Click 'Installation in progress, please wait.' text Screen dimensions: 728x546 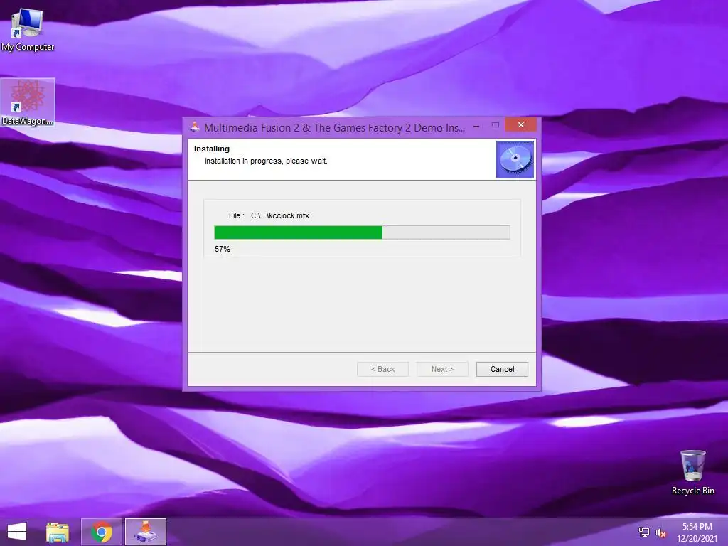[266, 161]
